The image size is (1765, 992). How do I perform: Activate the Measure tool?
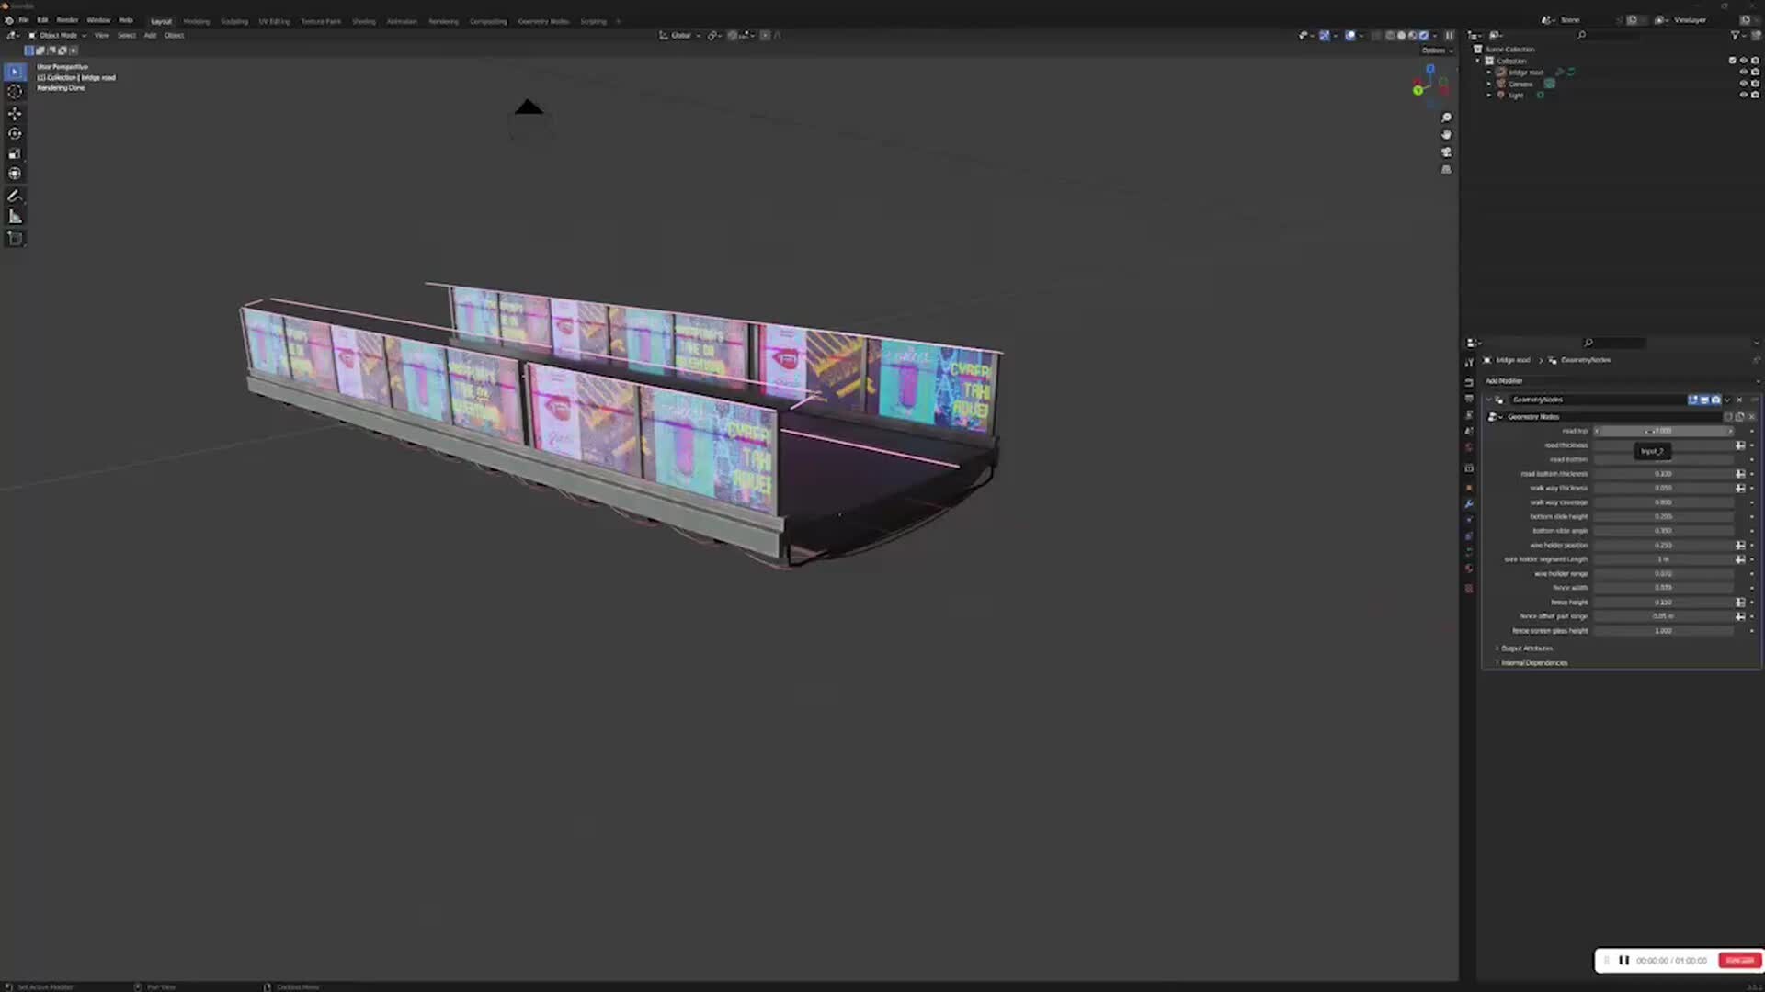coord(15,215)
